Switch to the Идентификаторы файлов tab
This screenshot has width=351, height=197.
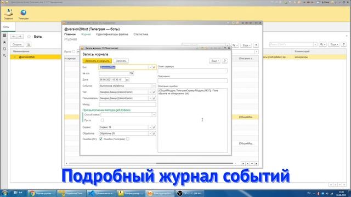[x=112, y=34]
